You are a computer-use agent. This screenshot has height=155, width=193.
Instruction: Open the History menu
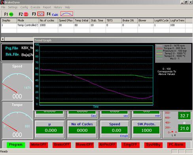click(58, 7)
